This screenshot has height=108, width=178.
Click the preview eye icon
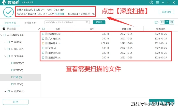[x=156, y=22]
